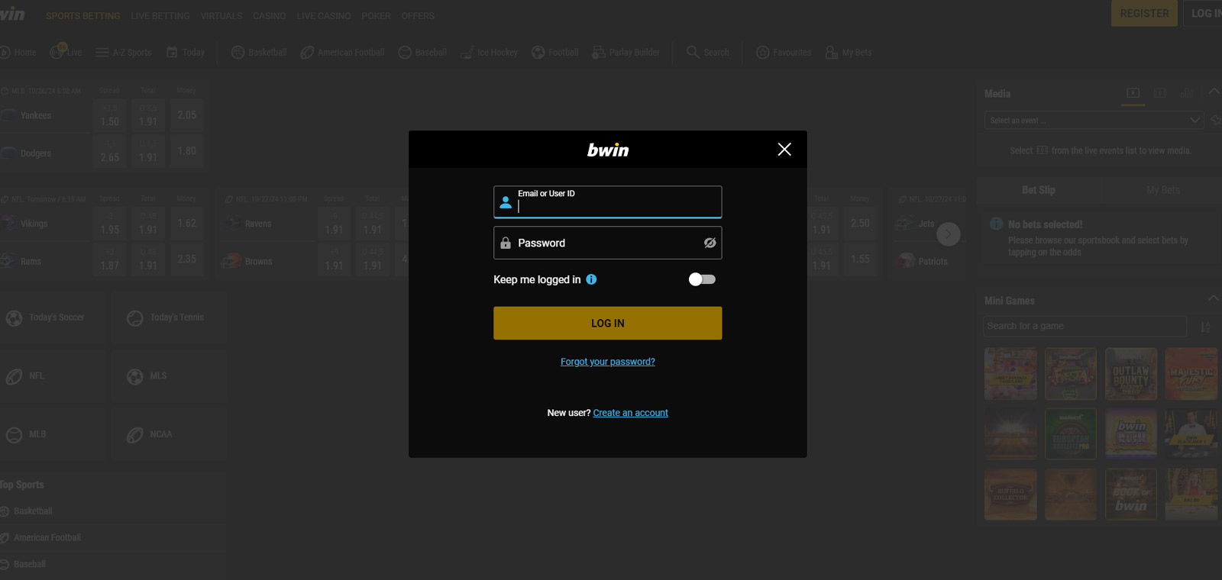Pick Rams money odds 2.35
This screenshot has width=1222, height=580.
pyautogui.click(x=186, y=259)
